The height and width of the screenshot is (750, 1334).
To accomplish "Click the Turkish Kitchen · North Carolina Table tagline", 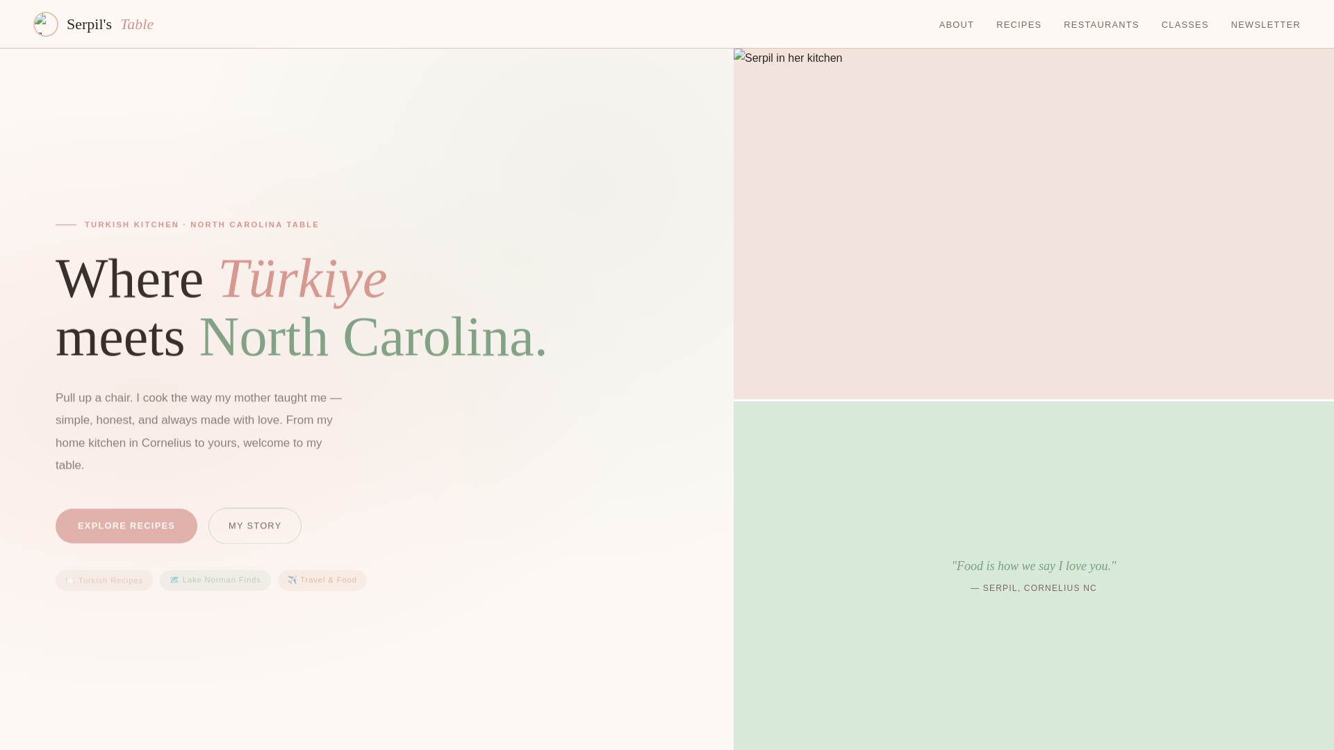I will (x=201, y=225).
